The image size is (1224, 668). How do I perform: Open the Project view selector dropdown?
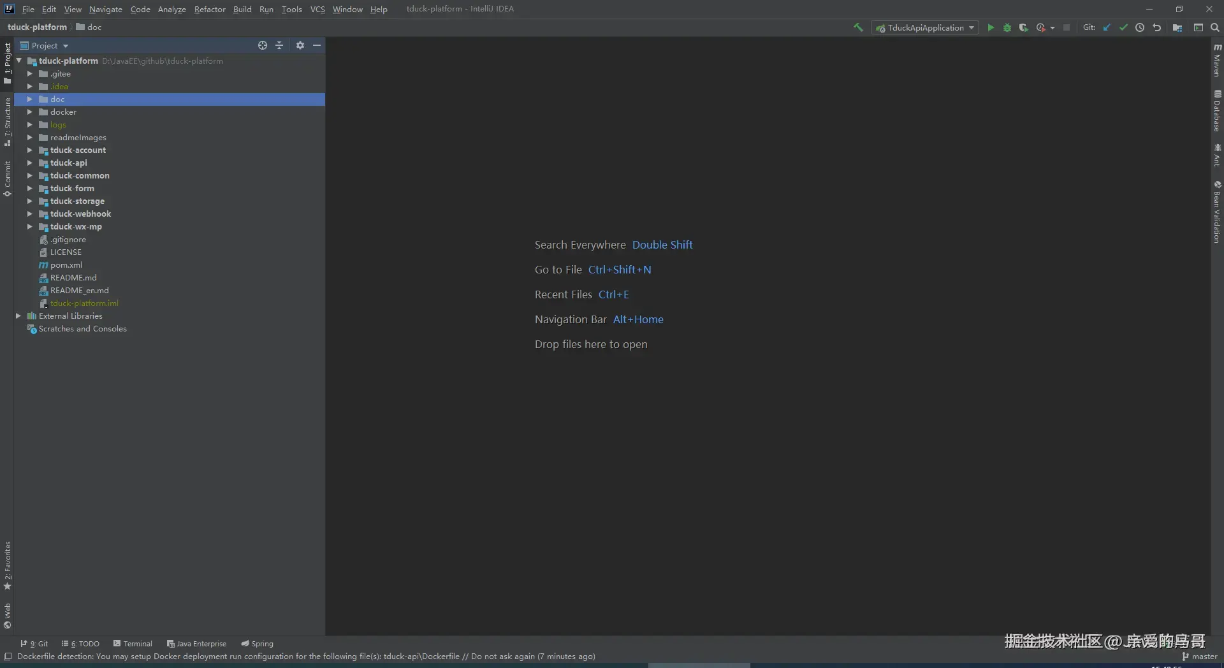[x=44, y=45]
